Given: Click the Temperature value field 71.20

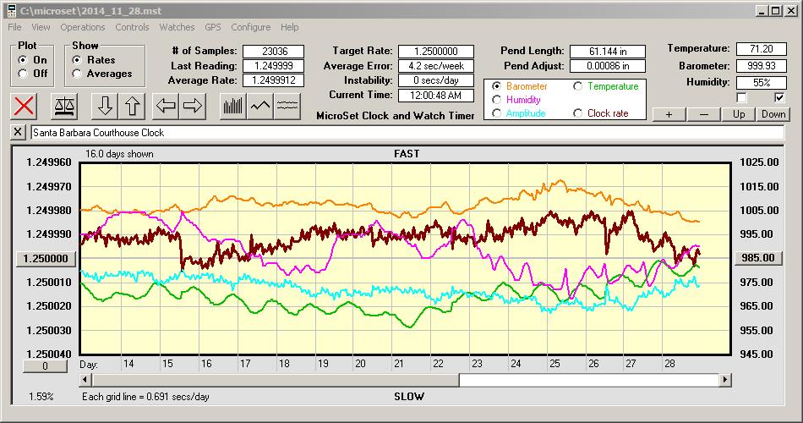Looking at the screenshot, I should 761,49.
